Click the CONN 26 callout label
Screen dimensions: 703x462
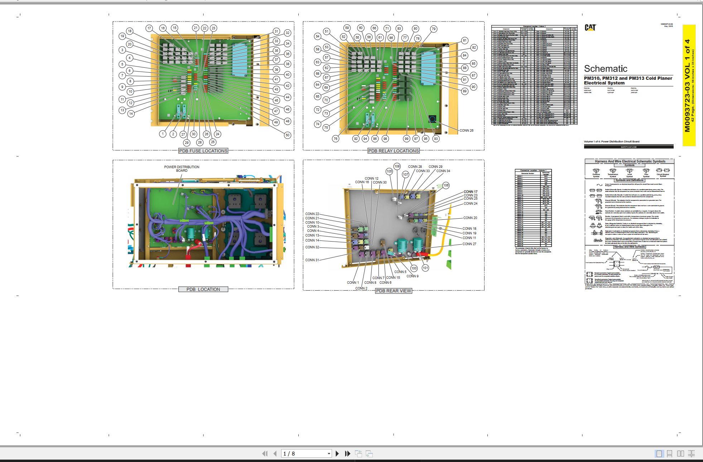(x=466, y=131)
